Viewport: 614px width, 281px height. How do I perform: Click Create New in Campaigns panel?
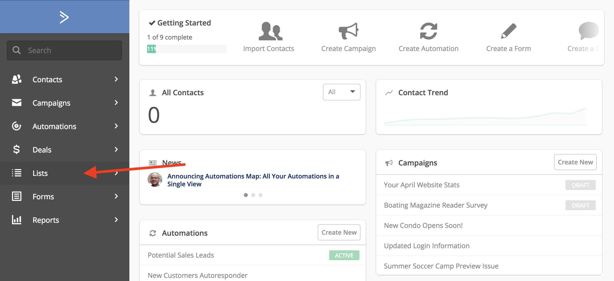(x=575, y=162)
